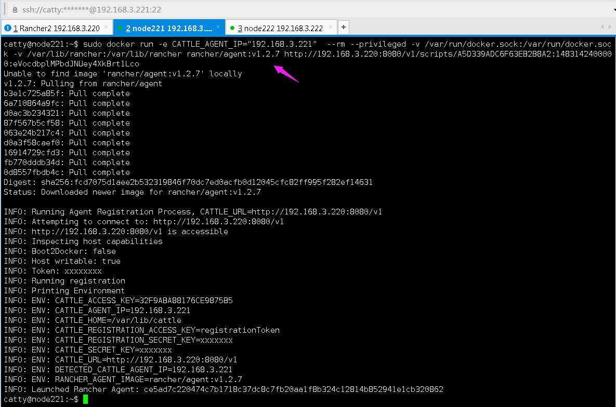Click the 'sudo docker run' command line
This screenshot has height=407, width=616.
pyautogui.click(x=308, y=54)
